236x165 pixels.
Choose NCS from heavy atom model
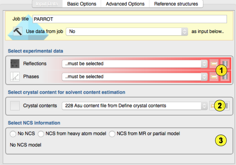(41, 134)
